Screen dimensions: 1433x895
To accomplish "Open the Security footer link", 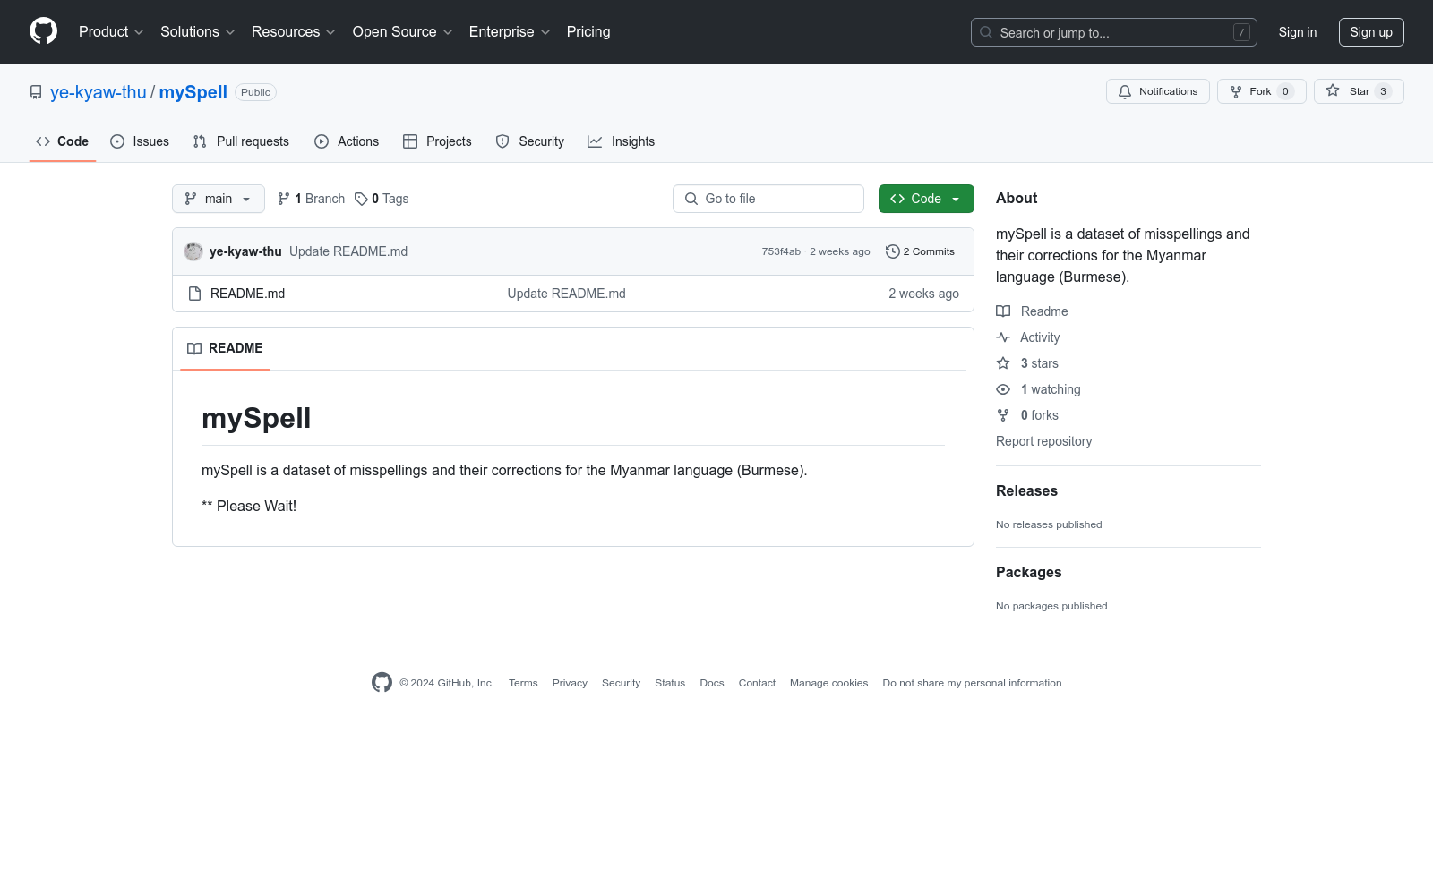I will tap(621, 683).
